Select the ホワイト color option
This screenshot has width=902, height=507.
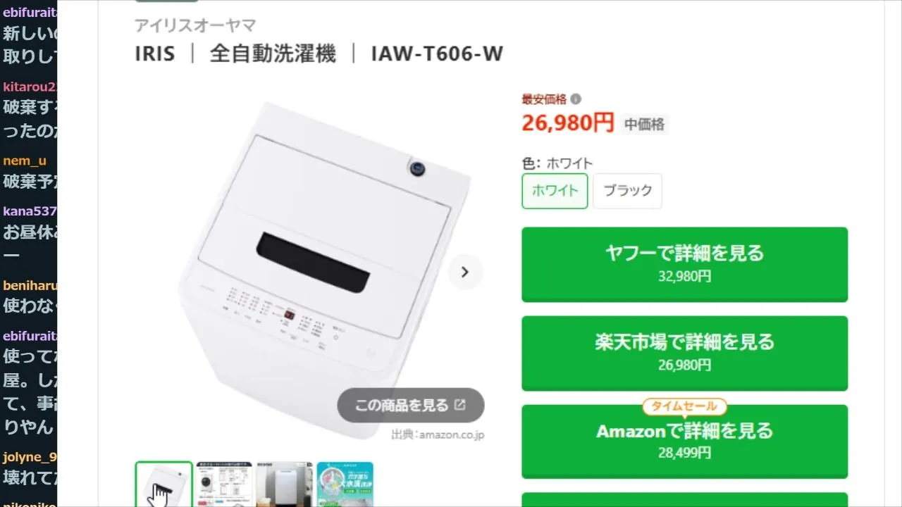tap(555, 190)
